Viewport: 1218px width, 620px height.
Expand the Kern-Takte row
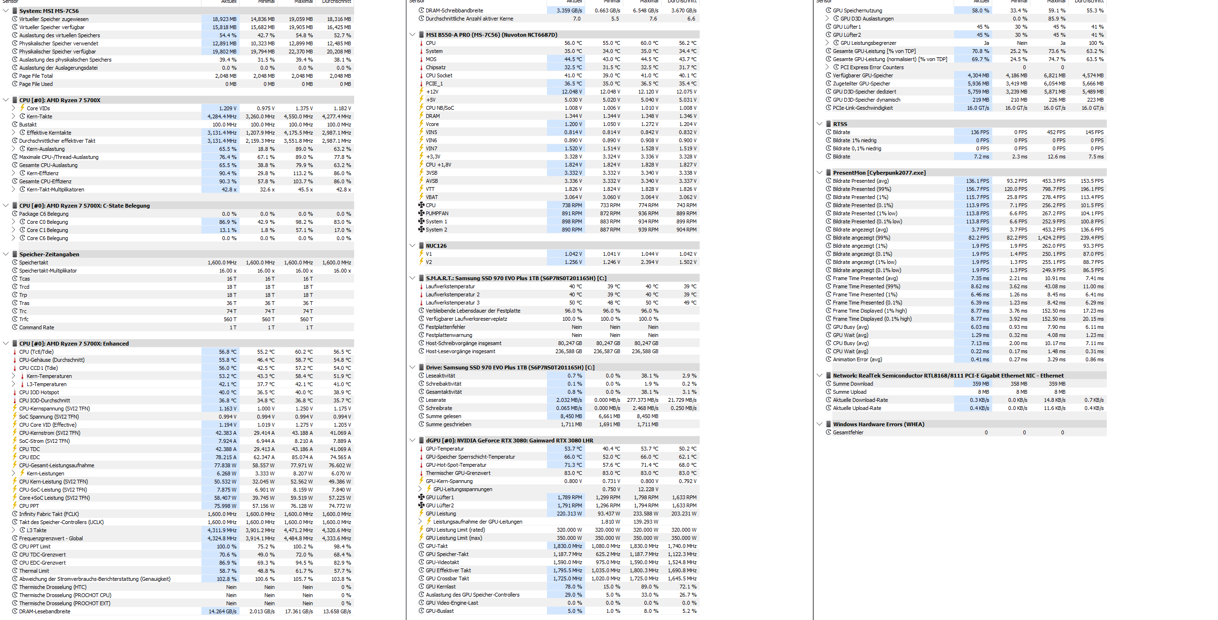[13, 116]
